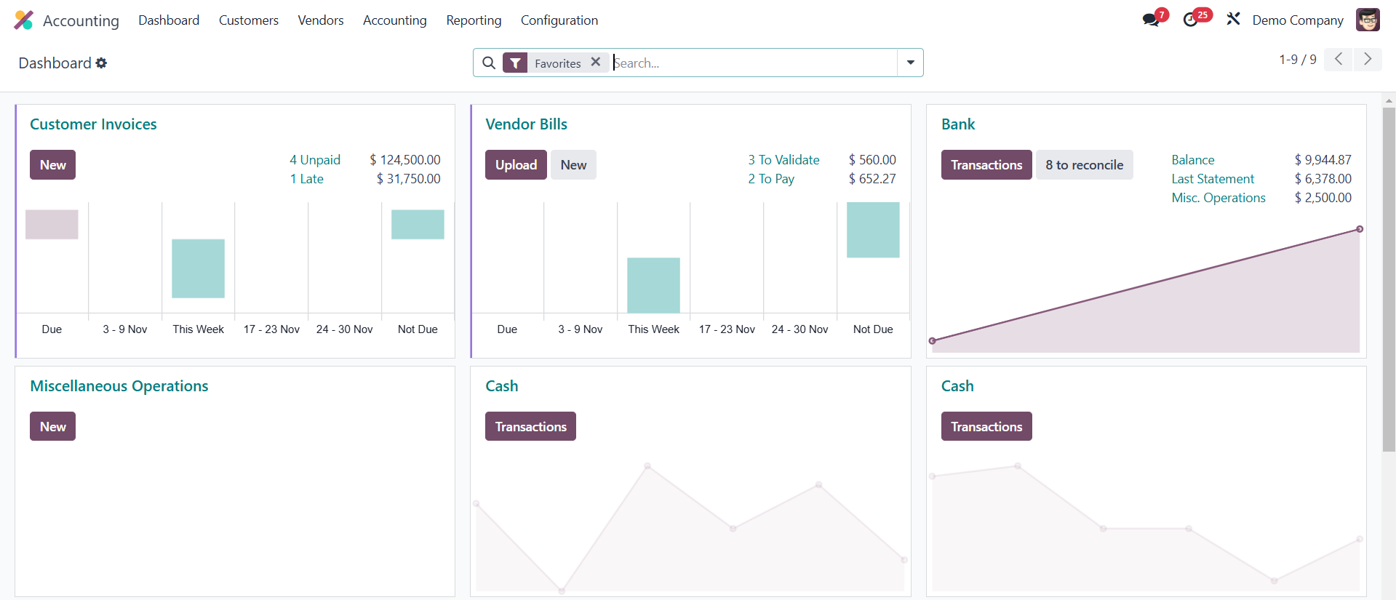Click the Accounting app logo icon

(23, 20)
